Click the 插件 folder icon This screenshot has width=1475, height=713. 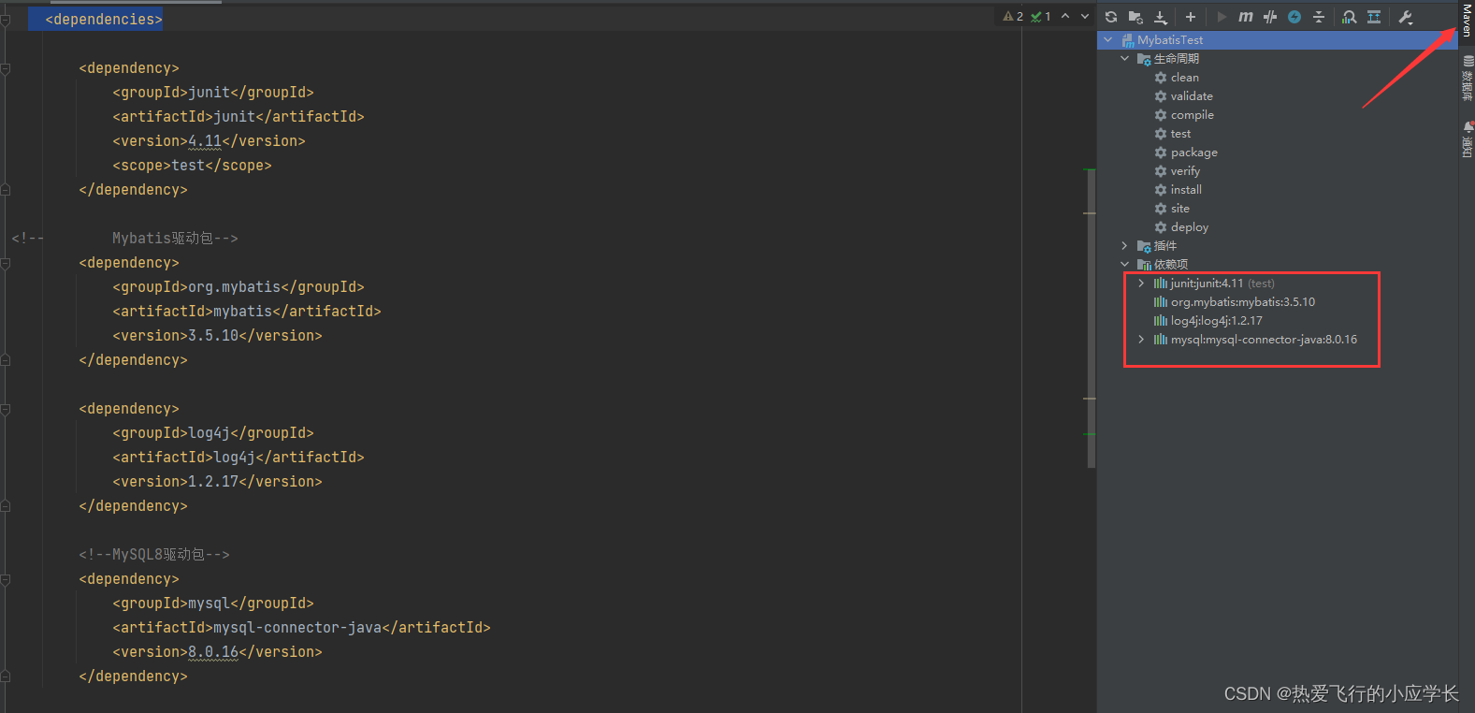tap(1144, 246)
